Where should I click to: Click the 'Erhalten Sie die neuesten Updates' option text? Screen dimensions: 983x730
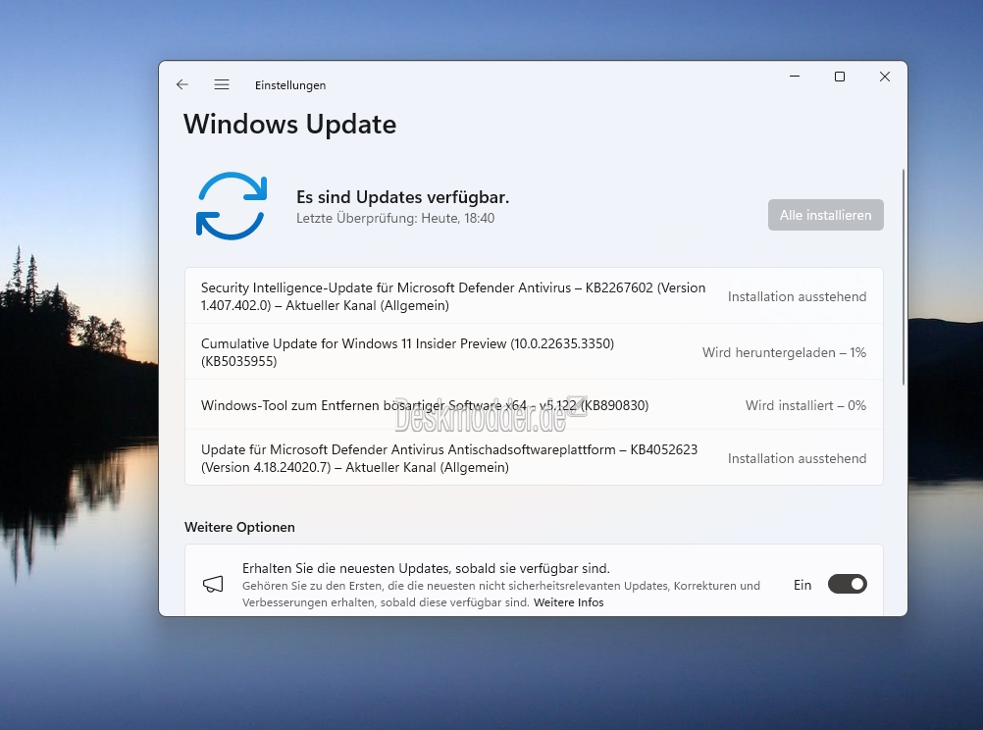[x=426, y=568]
